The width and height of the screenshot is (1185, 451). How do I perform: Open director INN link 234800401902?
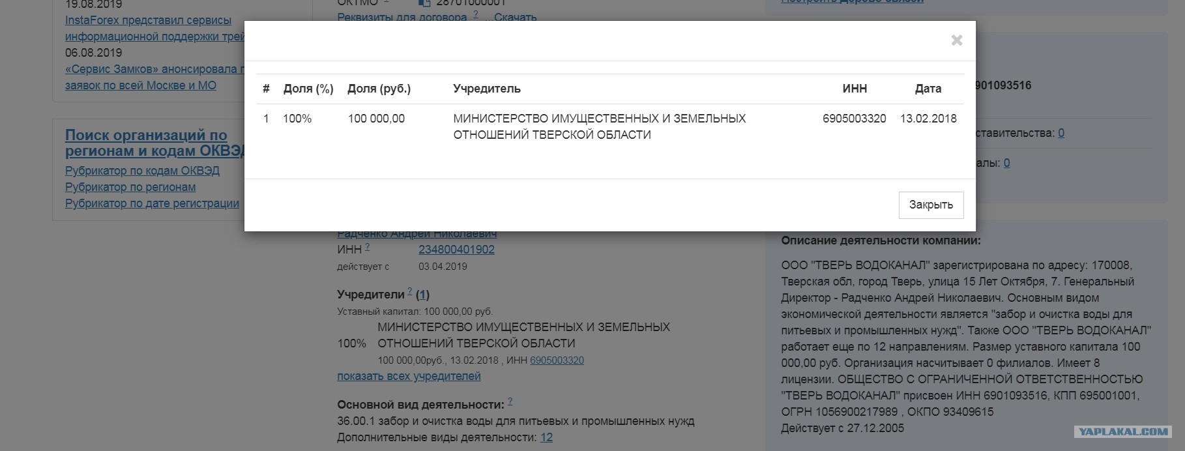pos(456,250)
